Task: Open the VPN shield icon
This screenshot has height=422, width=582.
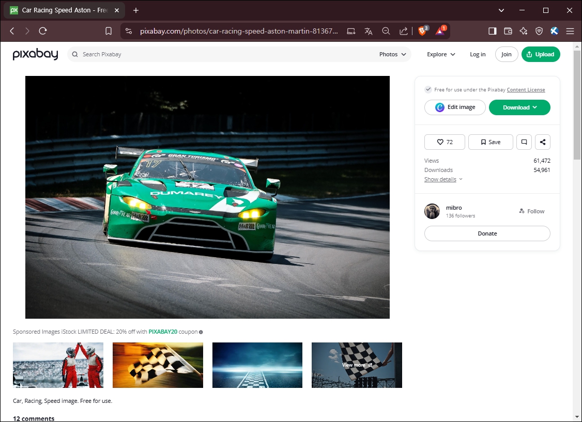Action: coord(539,31)
